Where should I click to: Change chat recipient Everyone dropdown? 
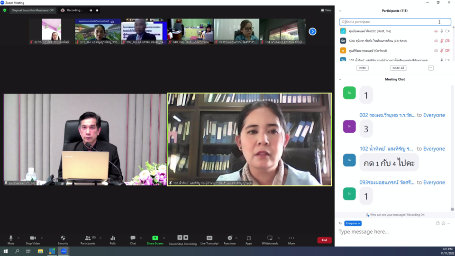(353, 223)
